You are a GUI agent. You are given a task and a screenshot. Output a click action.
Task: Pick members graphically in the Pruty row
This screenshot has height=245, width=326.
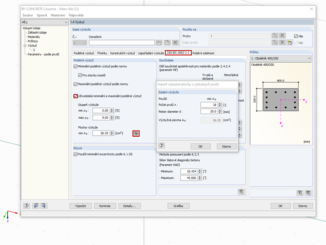point(275,36)
